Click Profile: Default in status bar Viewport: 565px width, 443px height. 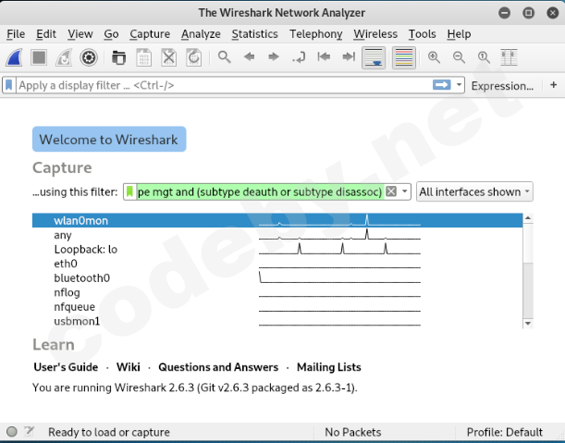pos(505,432)
